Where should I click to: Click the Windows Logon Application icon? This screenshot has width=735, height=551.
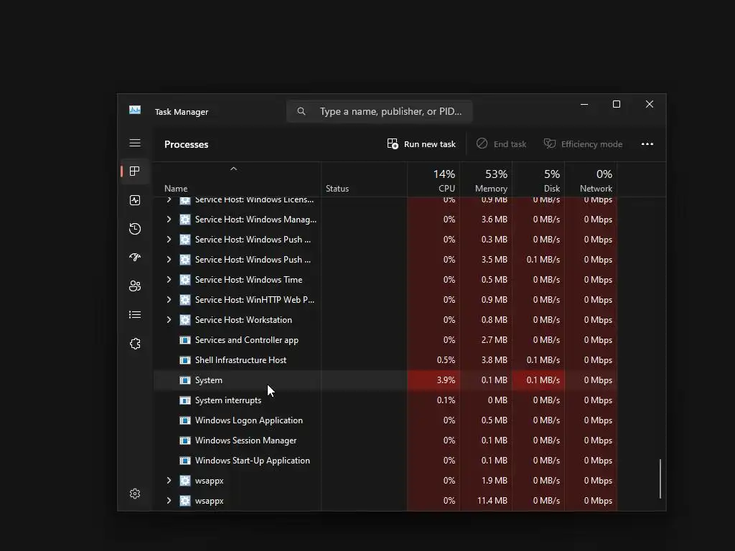click(185, 420)
